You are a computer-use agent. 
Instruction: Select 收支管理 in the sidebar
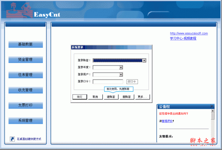coord(26,90)
